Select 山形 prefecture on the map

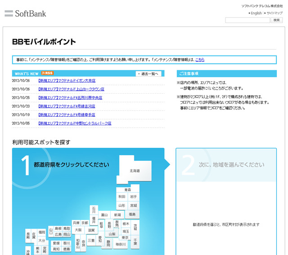(122, 205)
